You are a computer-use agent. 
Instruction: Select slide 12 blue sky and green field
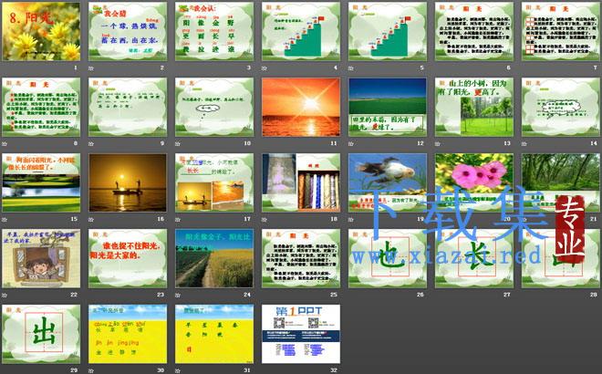(388, 107)
